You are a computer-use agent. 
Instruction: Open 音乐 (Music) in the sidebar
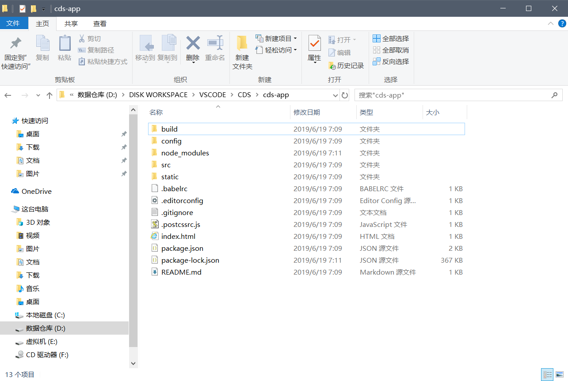pyautogui.click(x=33, y=288)
